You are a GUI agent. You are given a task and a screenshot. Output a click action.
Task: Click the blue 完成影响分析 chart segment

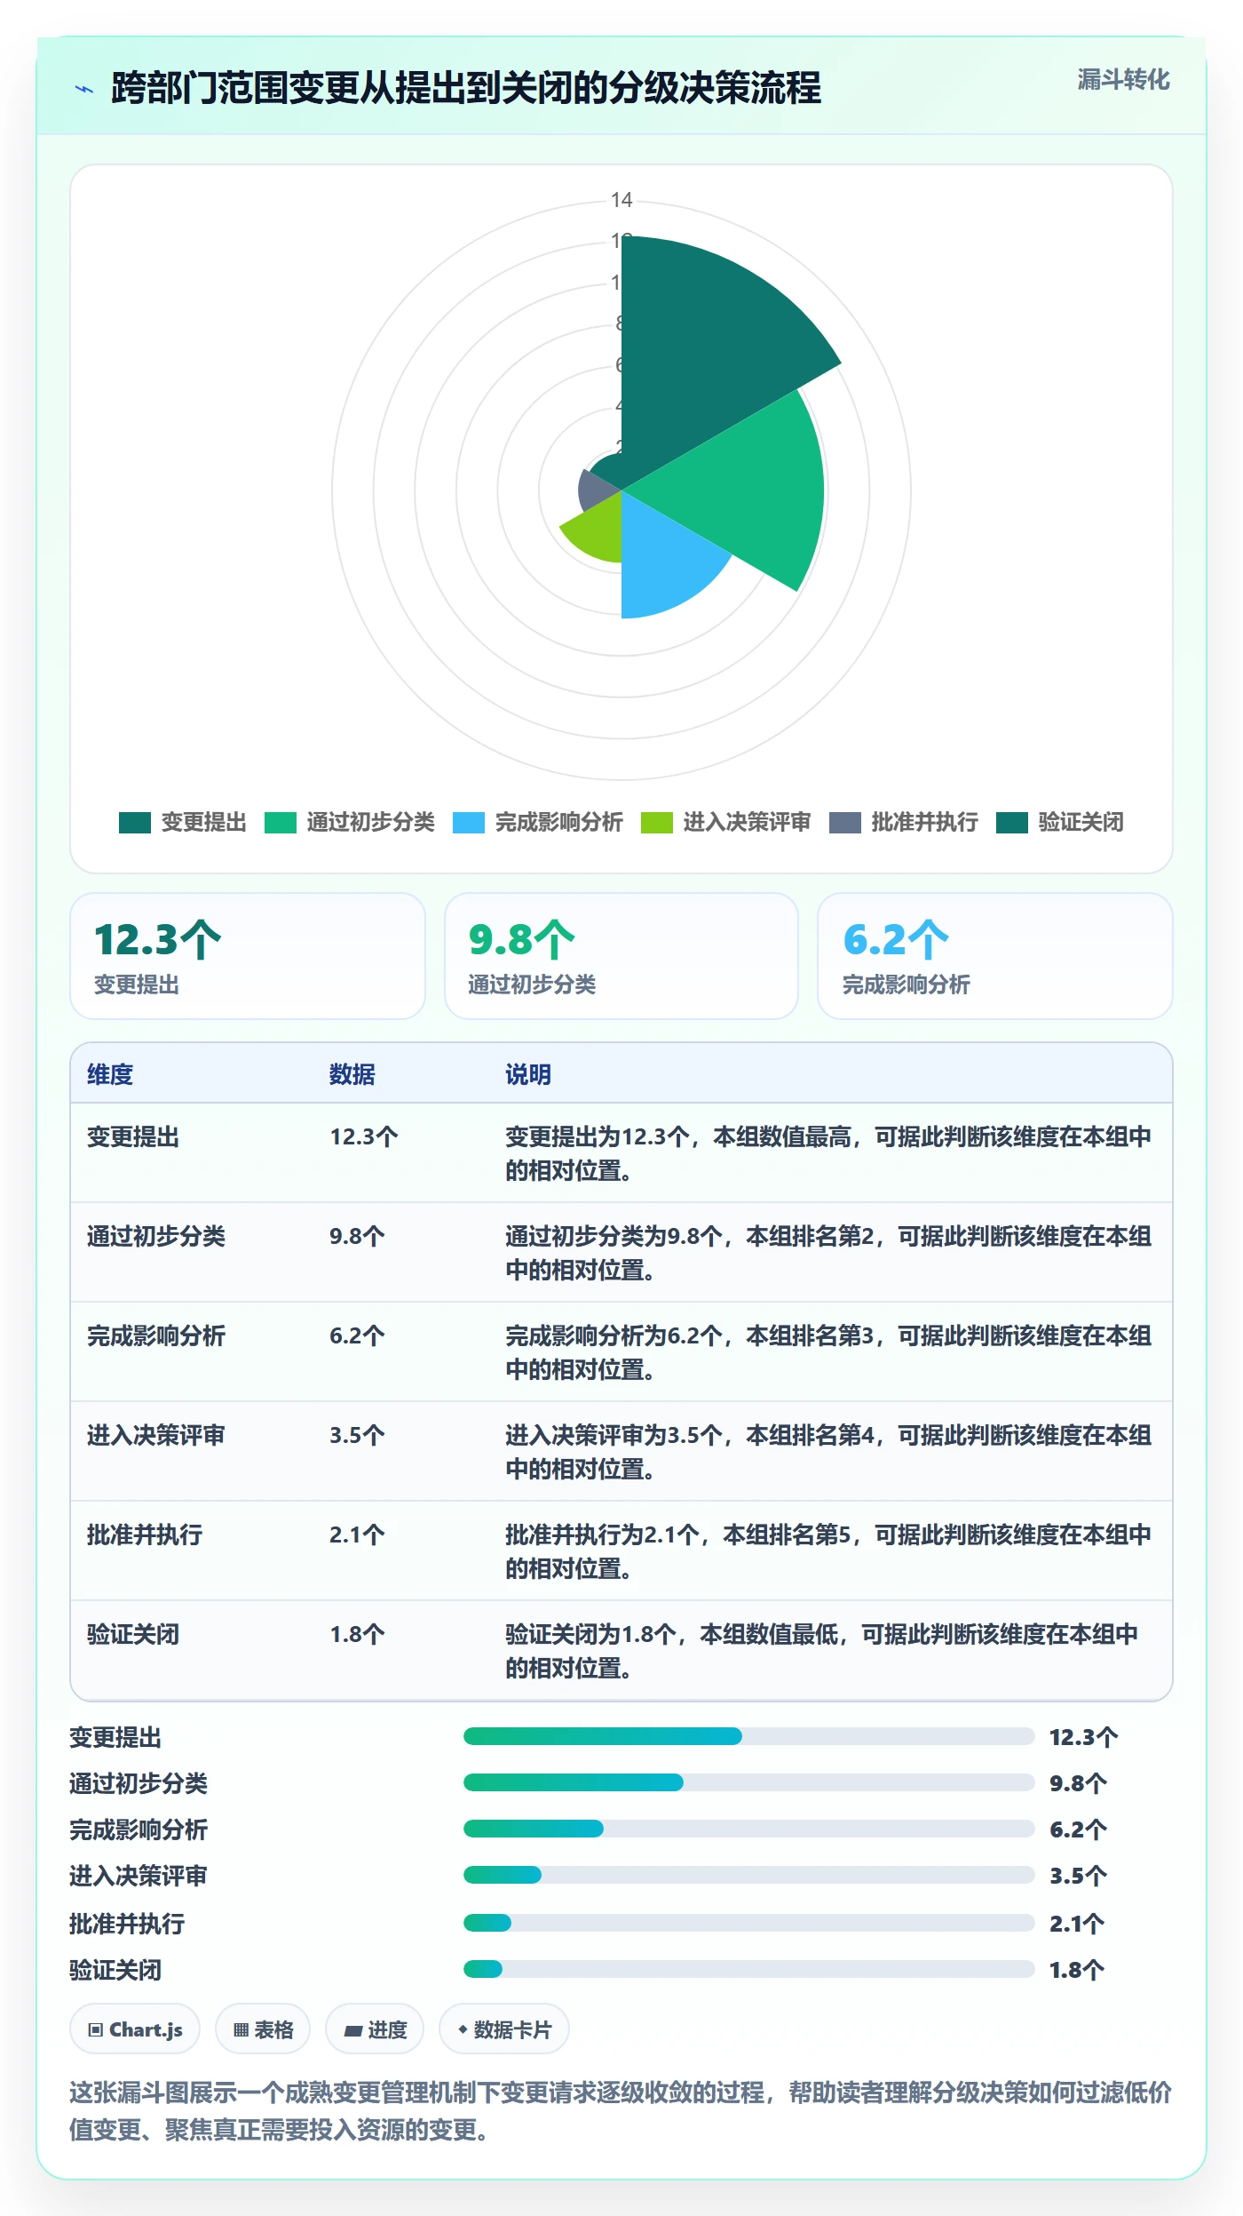point(661,560)
